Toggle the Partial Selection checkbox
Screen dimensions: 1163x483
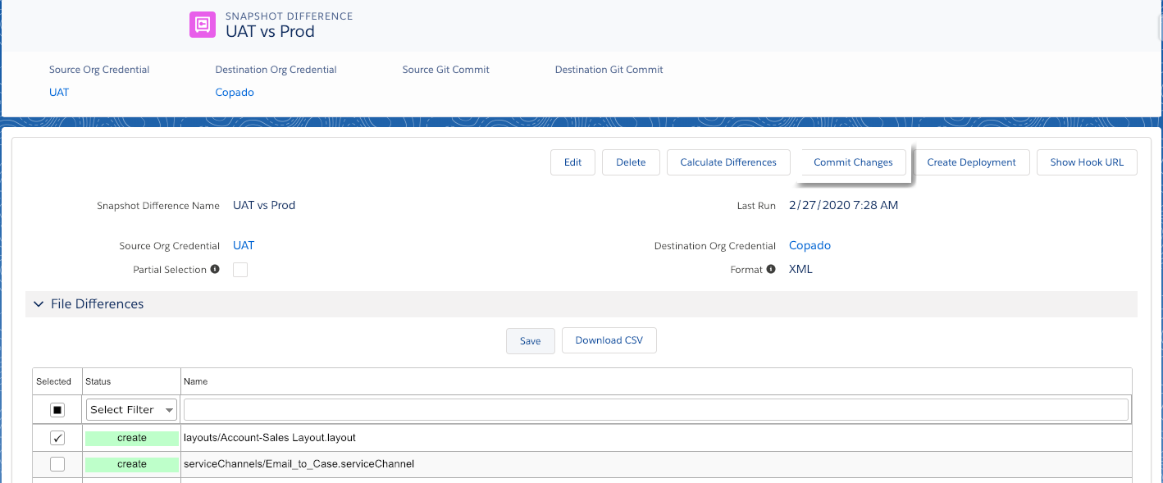[x=240, y=270]
